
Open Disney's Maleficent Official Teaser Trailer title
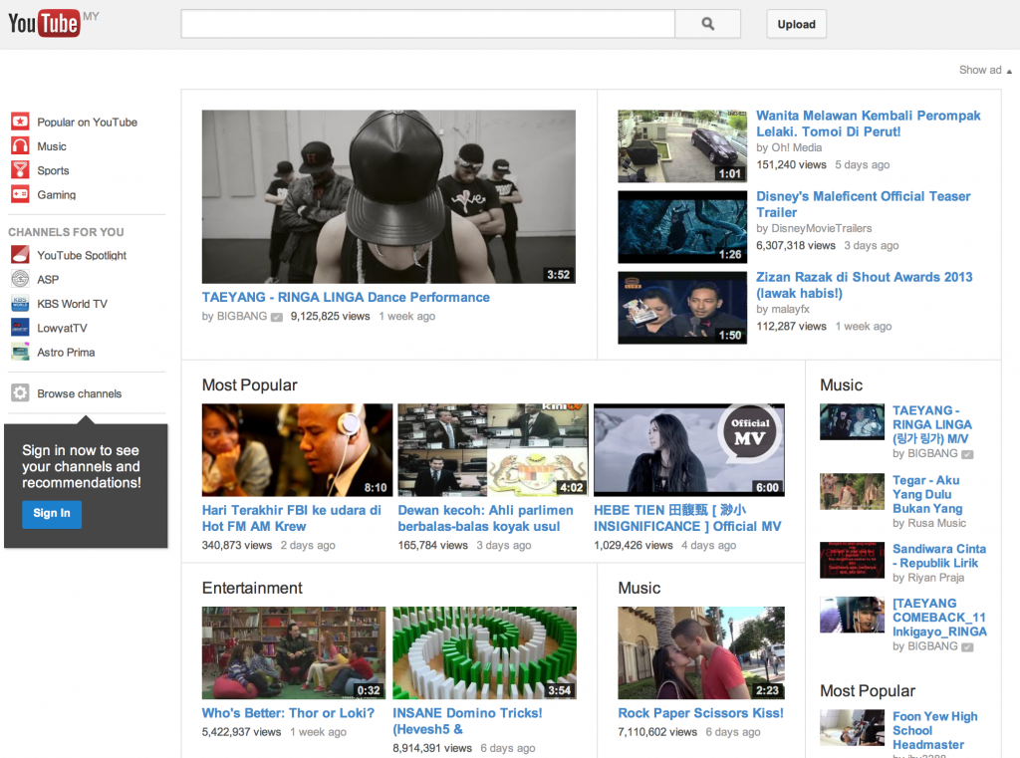coord(864,204)
